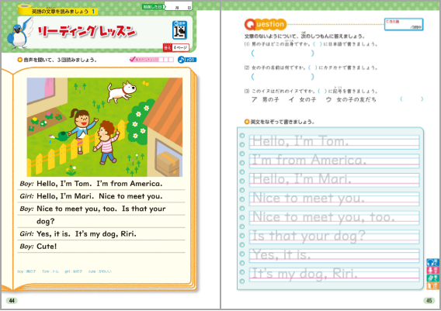Screen dimensions: 441x311
Task: Click the score box beside Question
Action: (404, 25)
